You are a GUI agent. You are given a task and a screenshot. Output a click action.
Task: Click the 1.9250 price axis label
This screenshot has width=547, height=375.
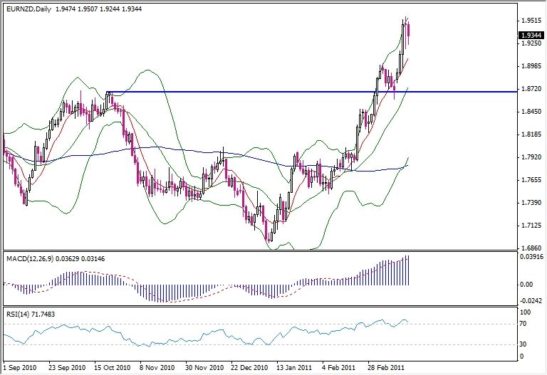click(531, 43)
